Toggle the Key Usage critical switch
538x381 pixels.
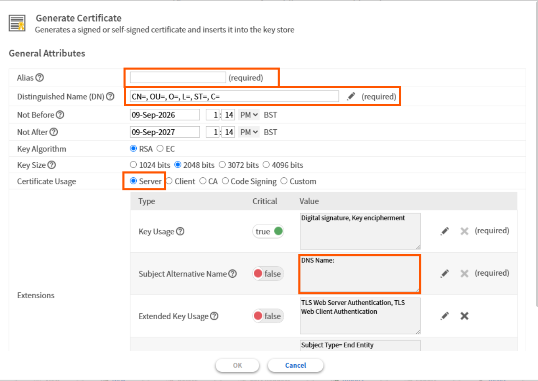(268, 231)
